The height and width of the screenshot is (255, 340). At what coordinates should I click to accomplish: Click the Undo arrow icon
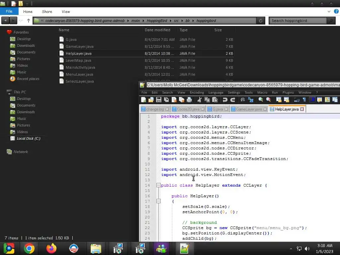coord(225,100)
